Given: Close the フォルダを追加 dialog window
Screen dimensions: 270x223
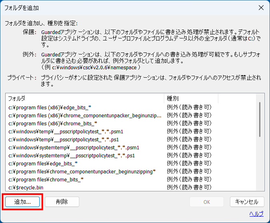Looking at the screenshot, I should (x=261, y=8).
